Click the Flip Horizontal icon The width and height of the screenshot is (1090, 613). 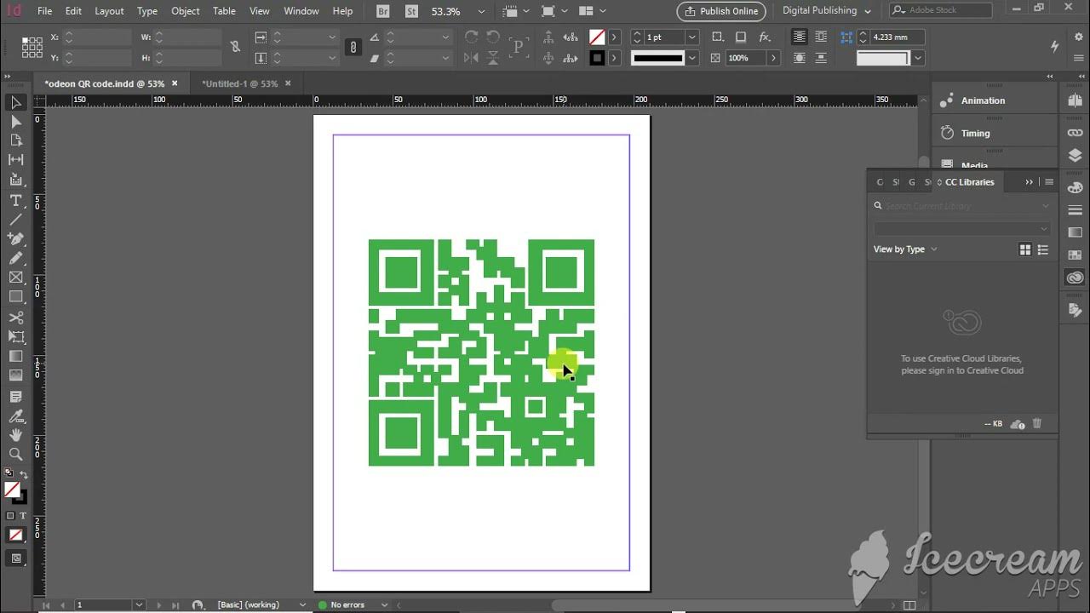coord(471,58)
